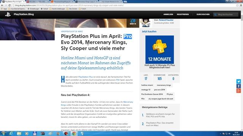Screen dimensions: 243x136
Task: Select the hotline miami tag
Action: [x=147, y=85]
